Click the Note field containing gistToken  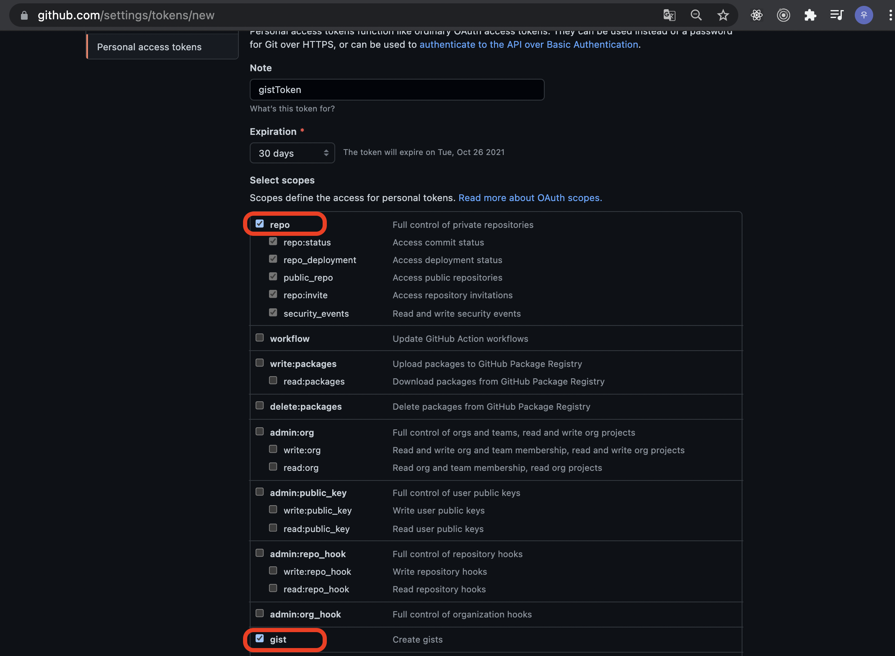(x=397, y=90)
